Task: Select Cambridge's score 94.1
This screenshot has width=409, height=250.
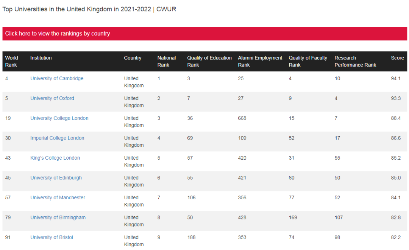Action: coord(396,78)
